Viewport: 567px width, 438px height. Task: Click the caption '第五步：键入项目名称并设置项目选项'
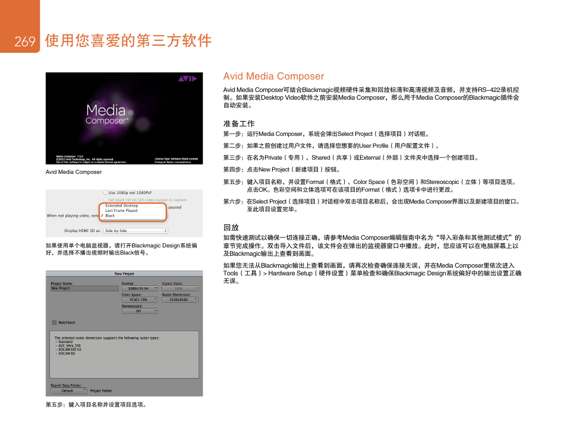click(96, 405)
